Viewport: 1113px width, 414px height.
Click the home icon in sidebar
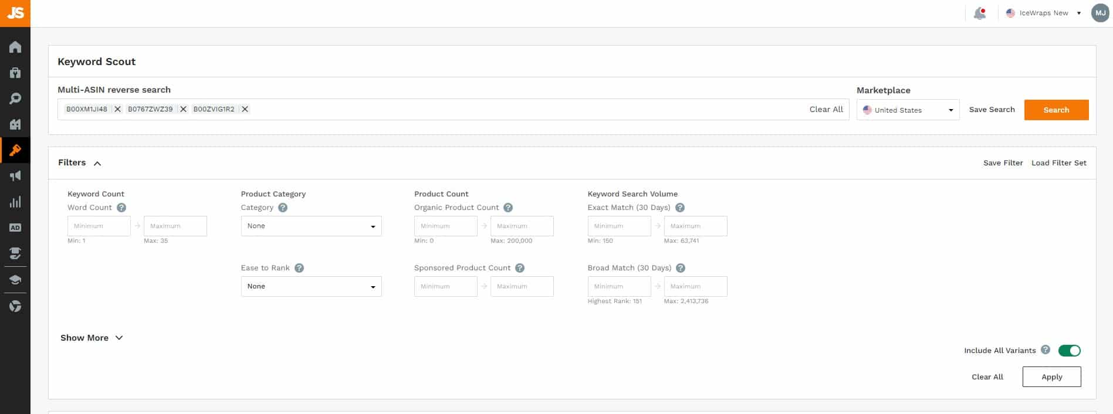[x=15, y=47]
